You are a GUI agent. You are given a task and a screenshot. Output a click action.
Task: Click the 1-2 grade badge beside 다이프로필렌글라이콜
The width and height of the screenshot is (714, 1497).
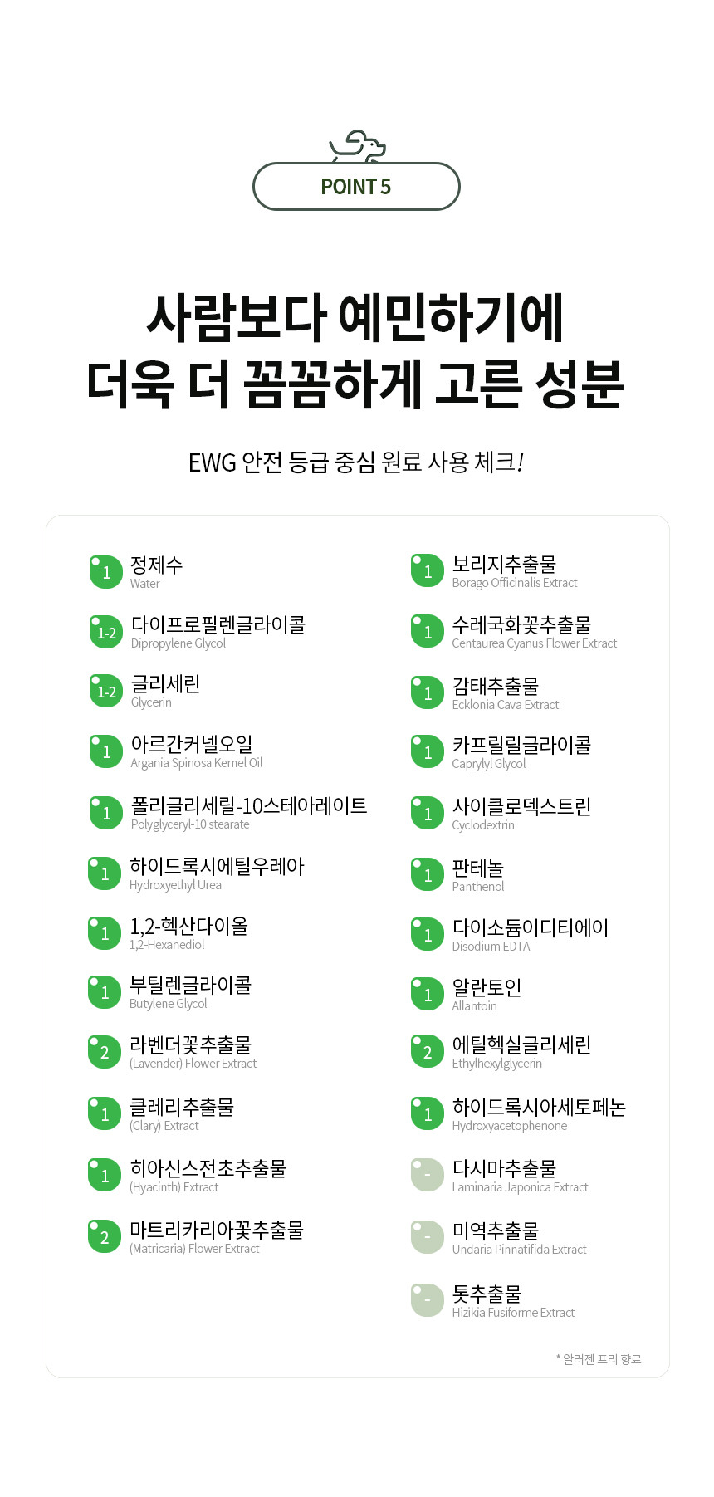click(x=105, y=632)
